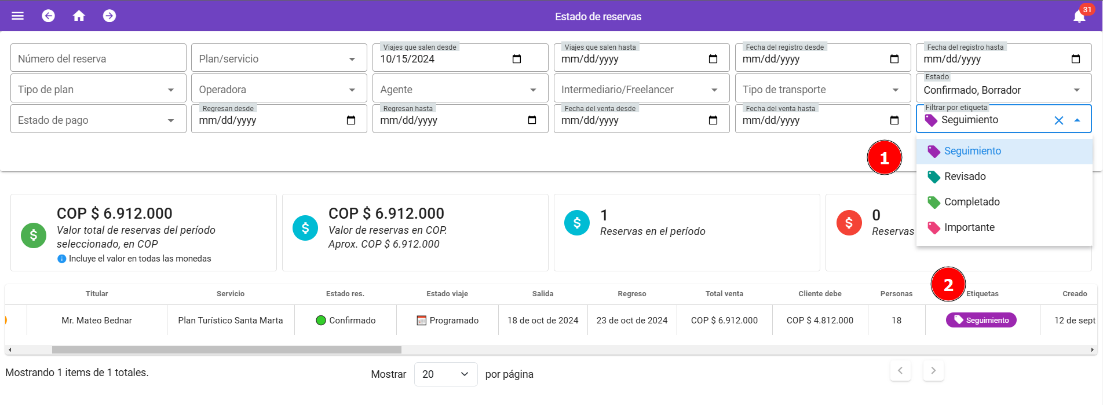
Task: Open calendar for Regresan hasta
Action: point(532,120)
